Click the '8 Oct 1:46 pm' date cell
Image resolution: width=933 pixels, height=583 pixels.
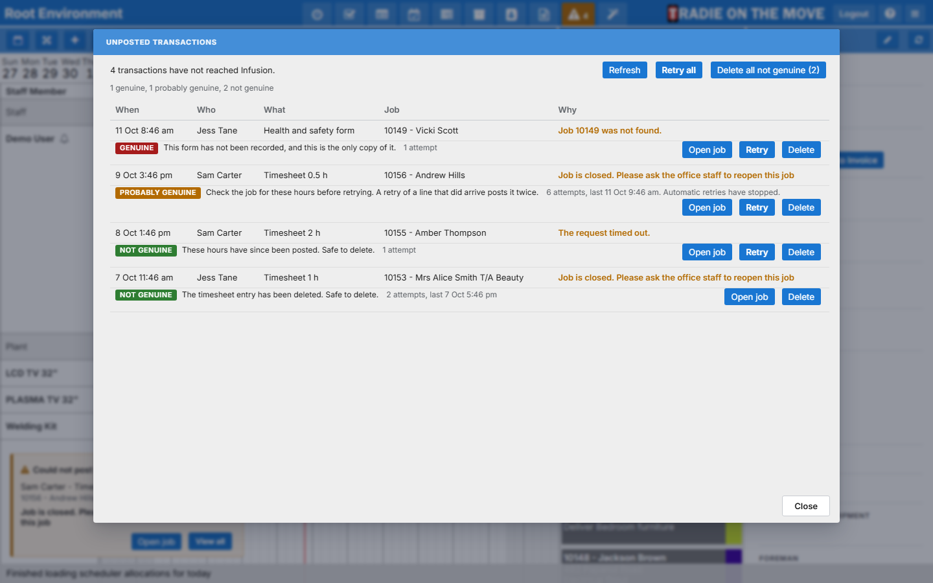click(143, 233)
